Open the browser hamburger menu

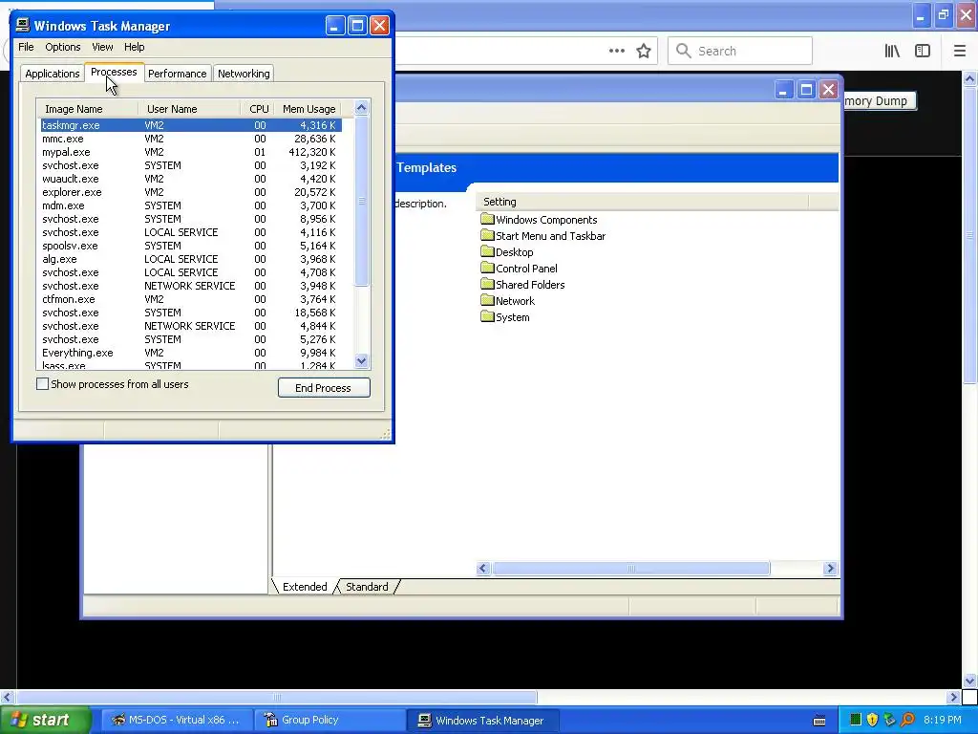point(960,51)
